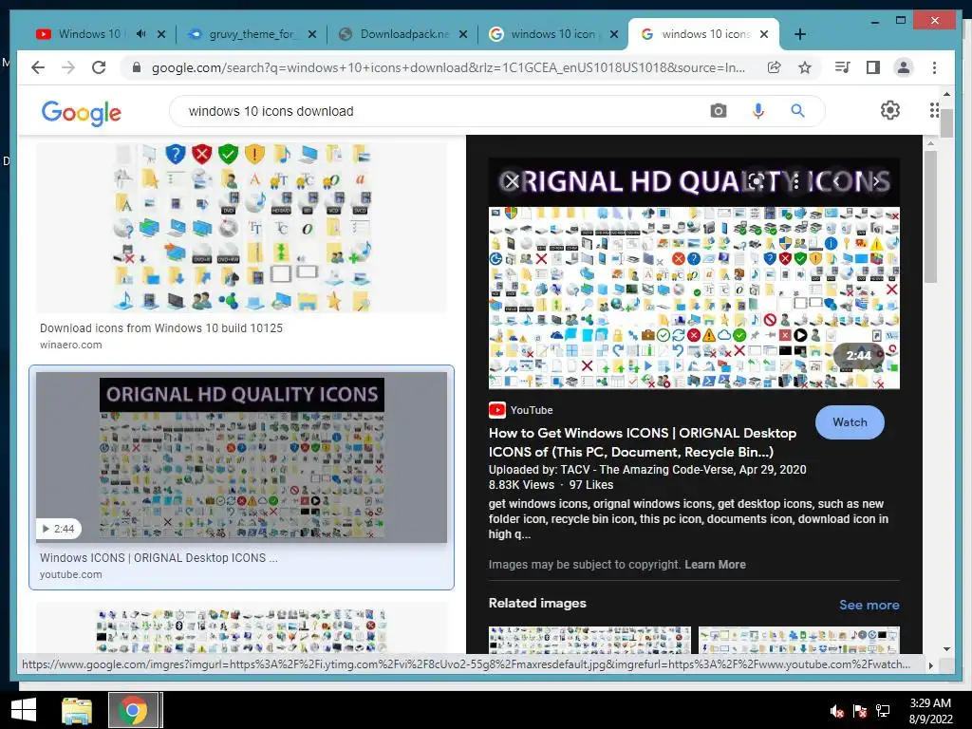Open the first related image thumbnail
Image resolution: width=972 pixels, height=729 pixels.
pos(589,640)
